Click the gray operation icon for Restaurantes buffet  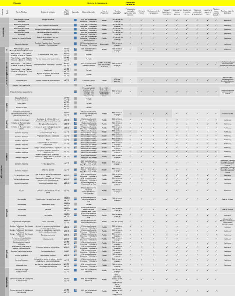tap(75, 204)
